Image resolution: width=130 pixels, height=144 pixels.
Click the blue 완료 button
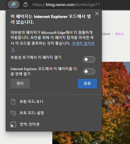[87, 84]
